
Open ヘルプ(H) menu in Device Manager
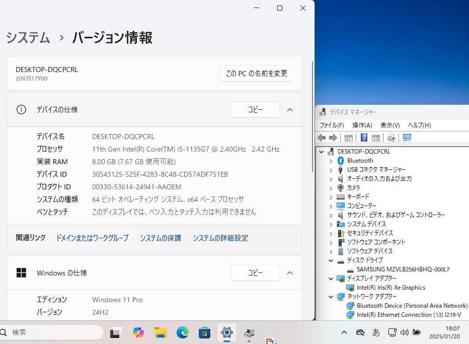click(x=419, y=125)
